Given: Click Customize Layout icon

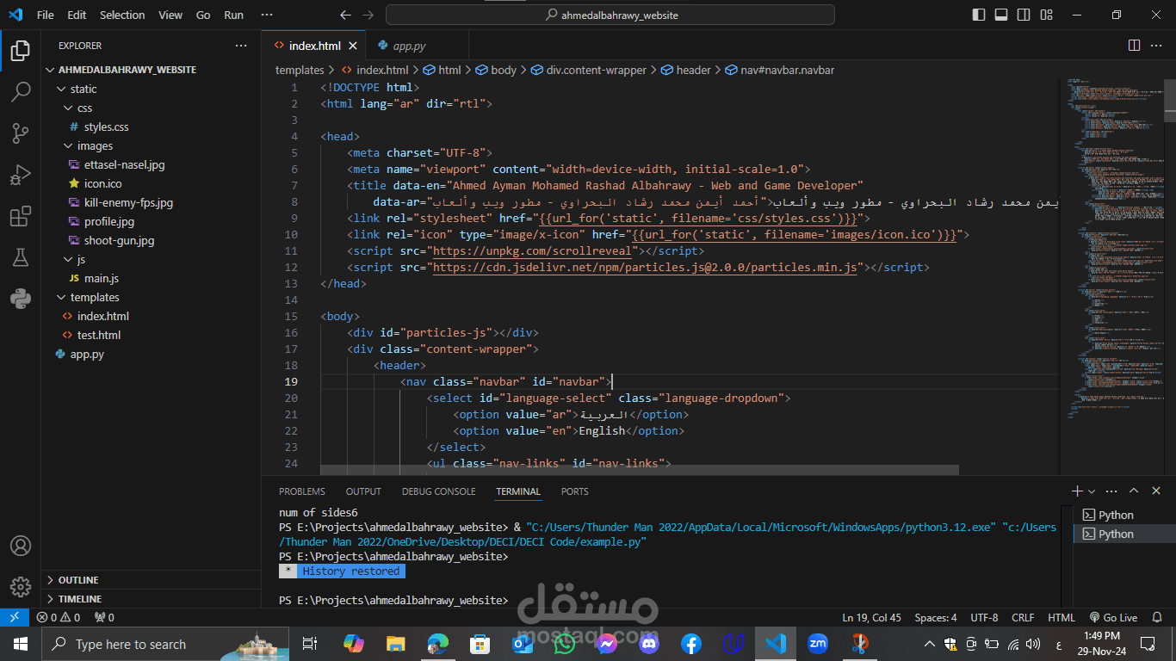Looking at the screenshot, I should (1046, 15).
